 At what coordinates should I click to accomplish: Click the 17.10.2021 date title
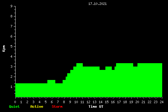tap(97, 4)
